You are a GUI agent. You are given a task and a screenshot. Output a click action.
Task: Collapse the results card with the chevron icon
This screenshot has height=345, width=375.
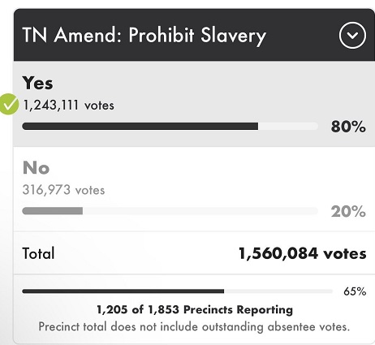pos(352,36)
